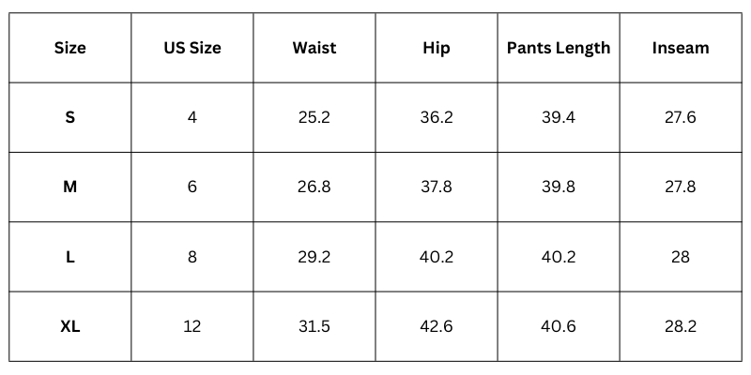Click the Inseam column header
The width and height of the screenshot is (751, 375).
click(681, 48)
